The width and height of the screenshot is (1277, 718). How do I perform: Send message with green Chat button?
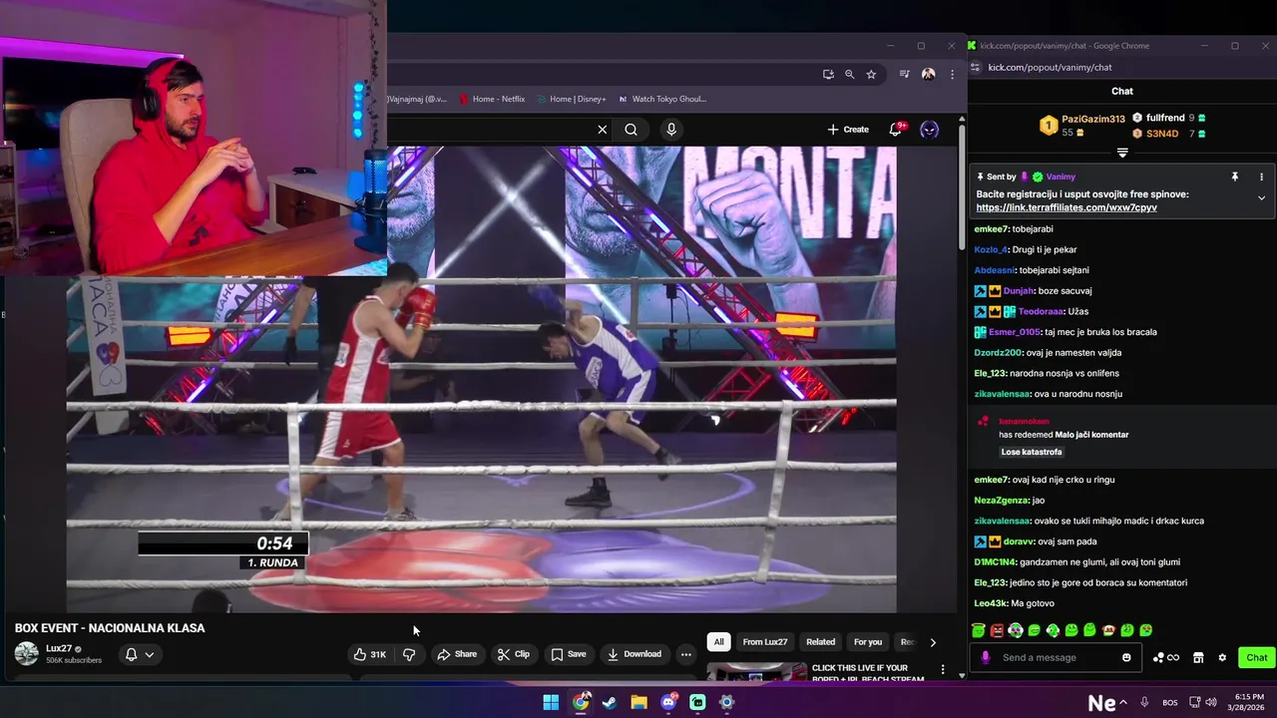click(1257, 657)
